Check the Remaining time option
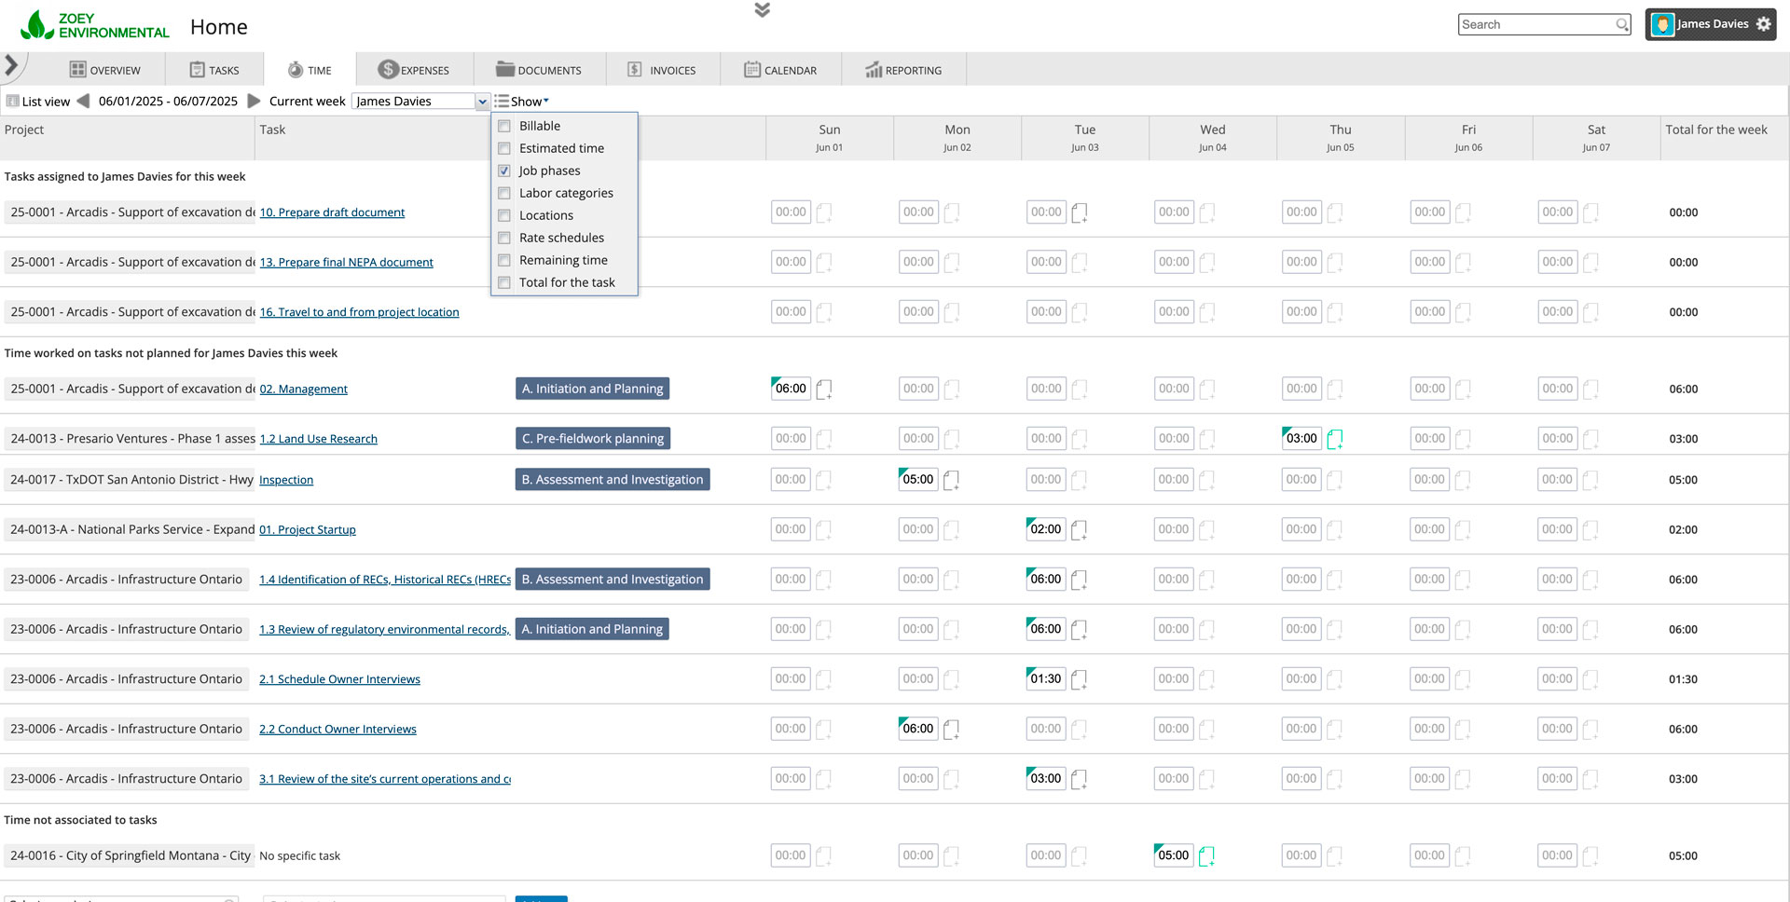1790x902 pixels. click(504, 260)
